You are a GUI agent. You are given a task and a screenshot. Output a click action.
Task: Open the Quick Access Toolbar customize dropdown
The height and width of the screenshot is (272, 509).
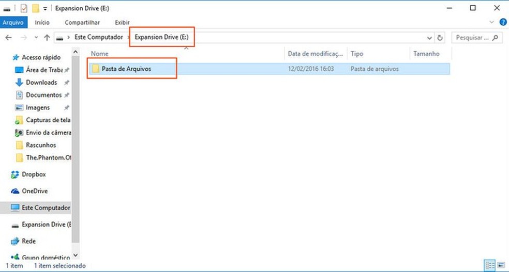pos(45,8)
